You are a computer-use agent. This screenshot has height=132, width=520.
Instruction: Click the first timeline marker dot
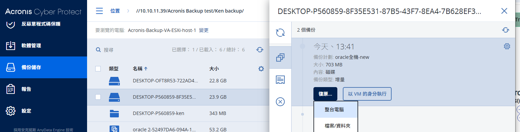(x=303, y=46)
